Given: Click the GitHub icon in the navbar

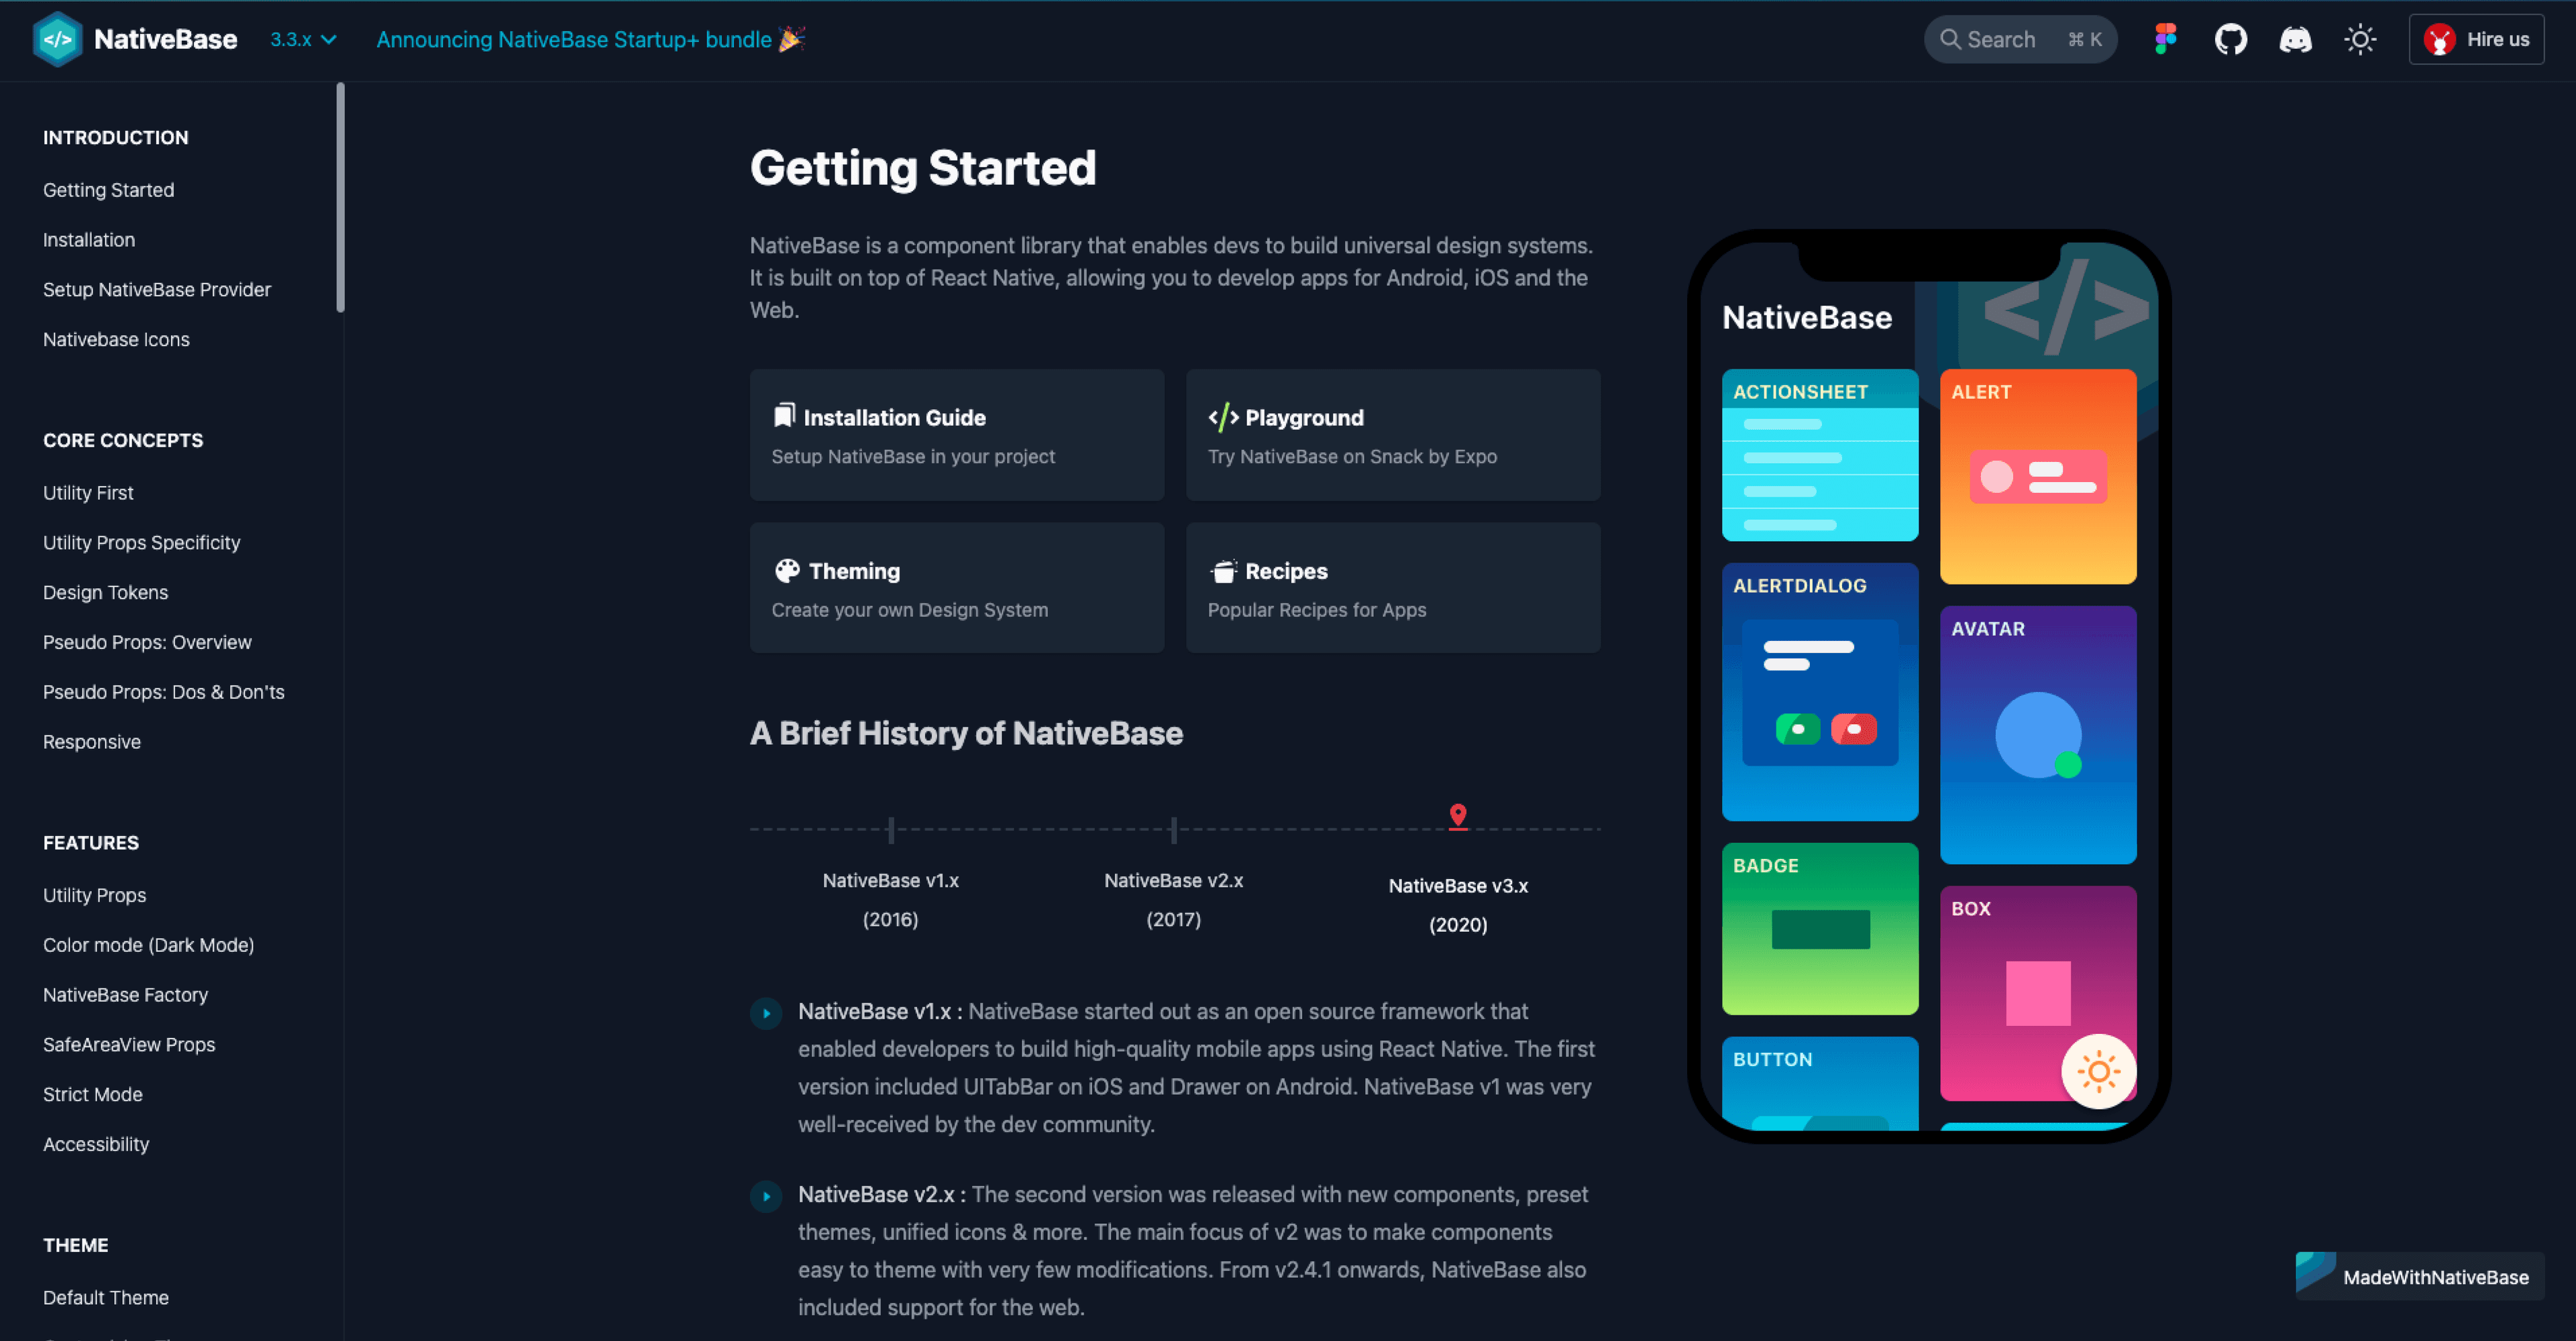Looking at the screenshot, I should coord(2230,38).
